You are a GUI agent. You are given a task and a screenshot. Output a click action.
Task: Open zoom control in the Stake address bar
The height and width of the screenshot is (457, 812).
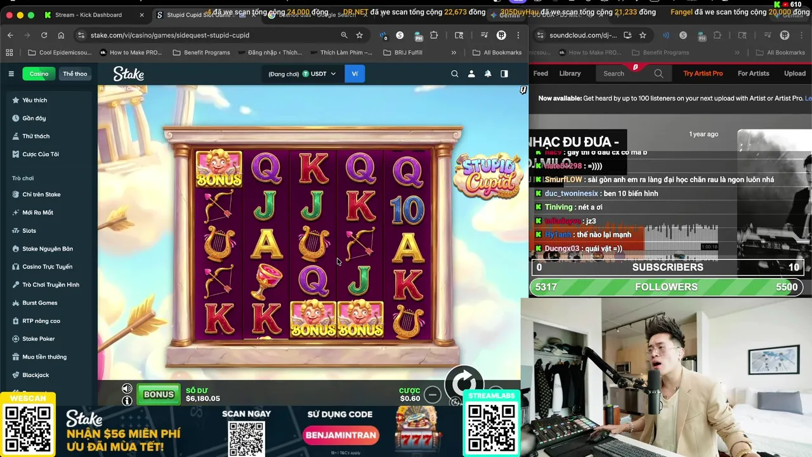(x=344, y=35)
